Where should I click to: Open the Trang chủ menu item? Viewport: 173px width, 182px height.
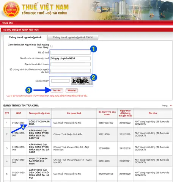[8, 23]
